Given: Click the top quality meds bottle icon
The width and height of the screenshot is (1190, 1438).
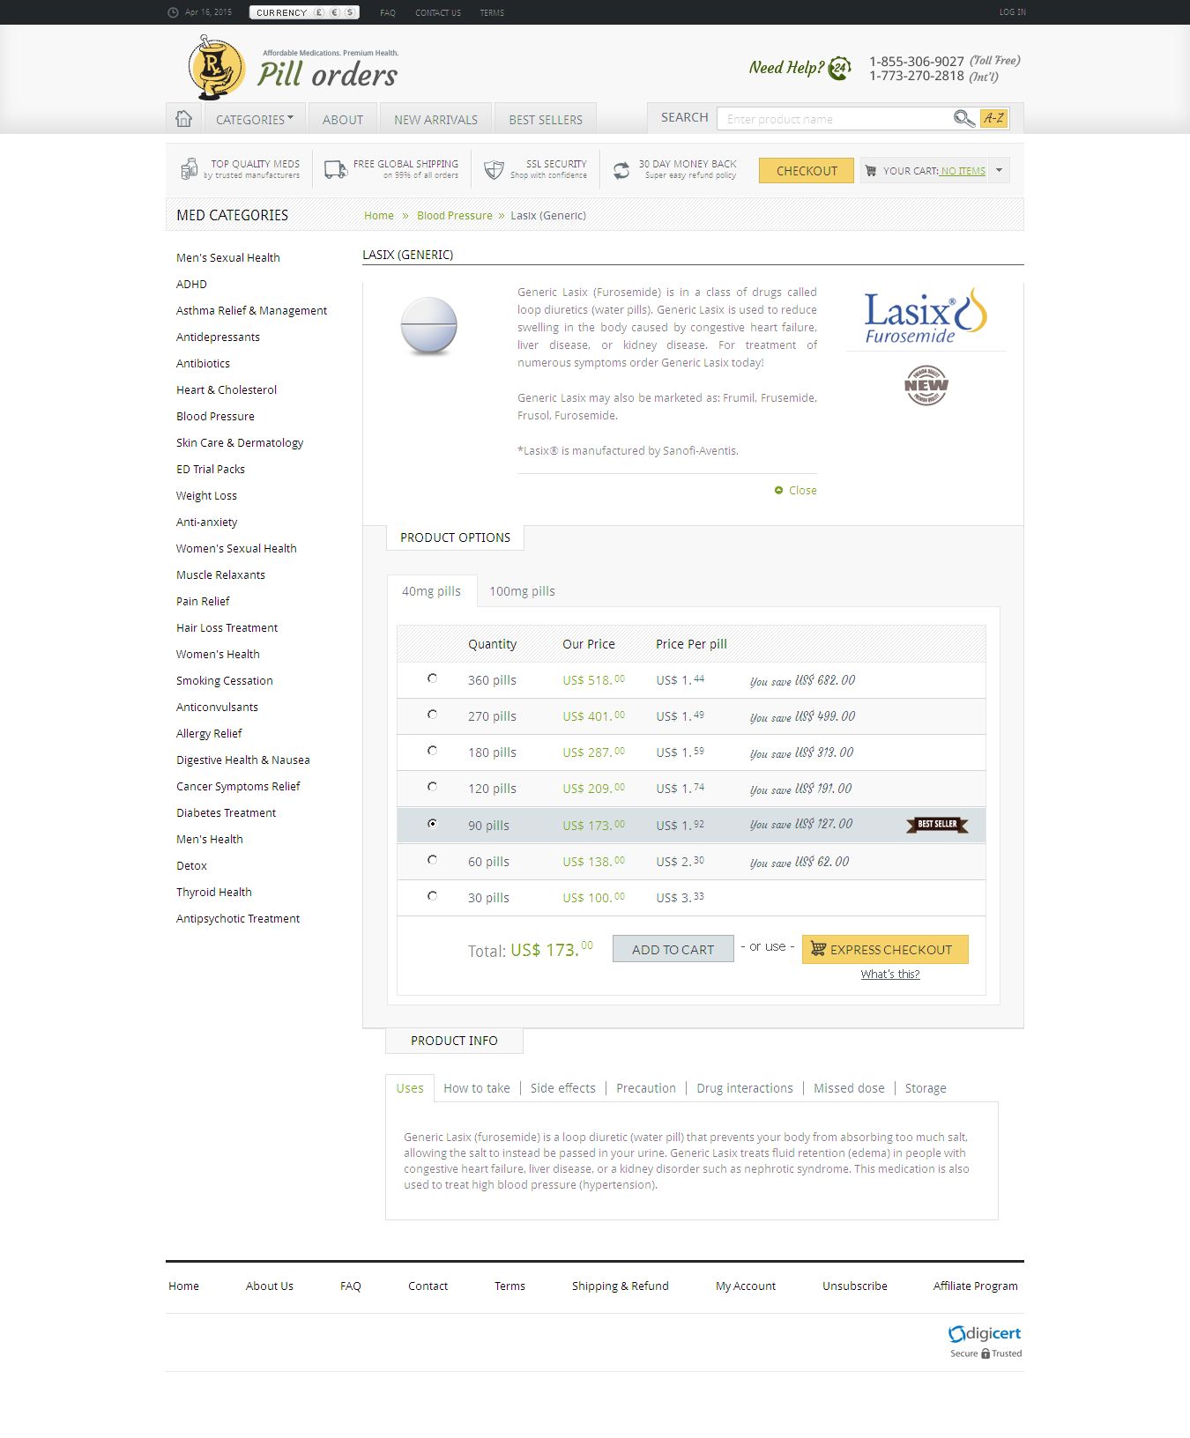Looking at the screenshot, I should pos(189,168).
